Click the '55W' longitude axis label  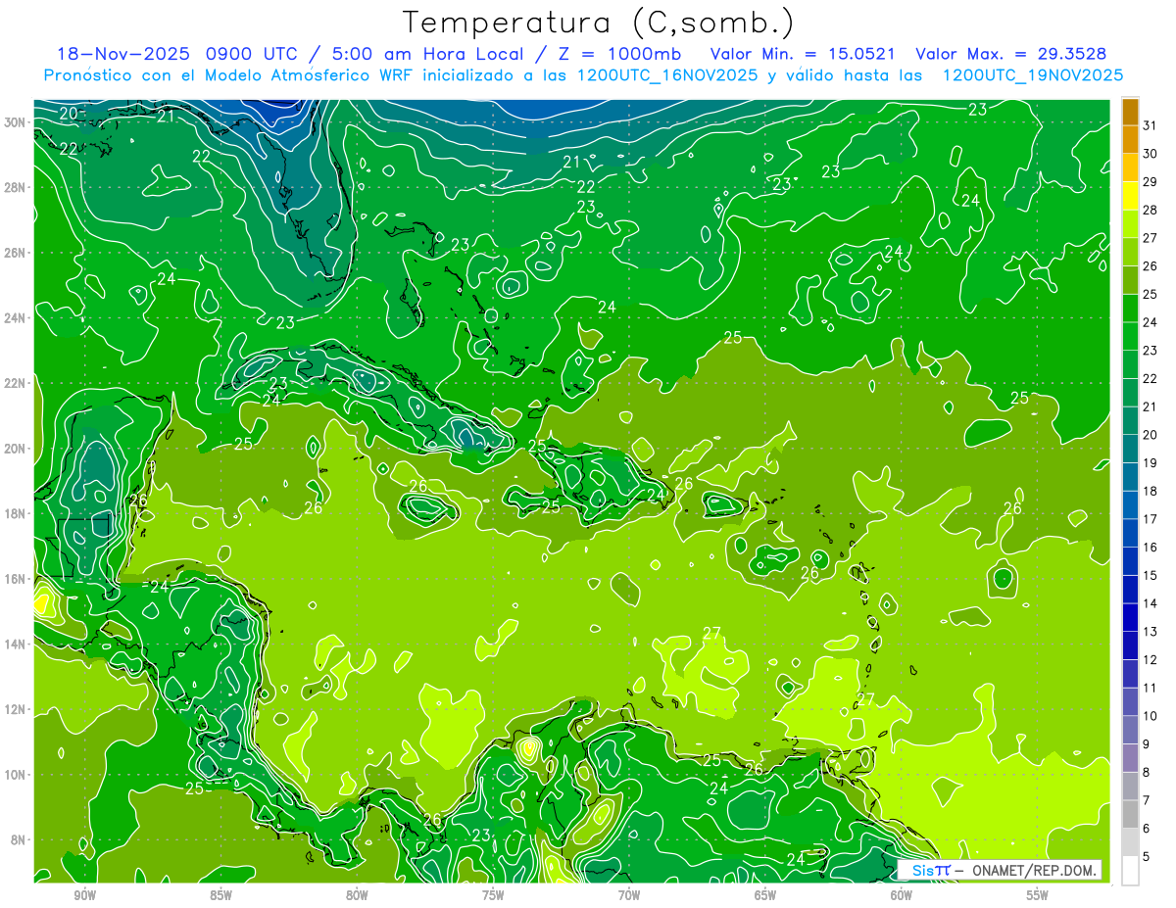coord(1038,895)
